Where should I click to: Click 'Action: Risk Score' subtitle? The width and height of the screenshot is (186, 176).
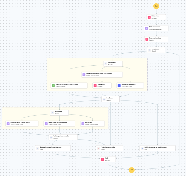point(127,87)
